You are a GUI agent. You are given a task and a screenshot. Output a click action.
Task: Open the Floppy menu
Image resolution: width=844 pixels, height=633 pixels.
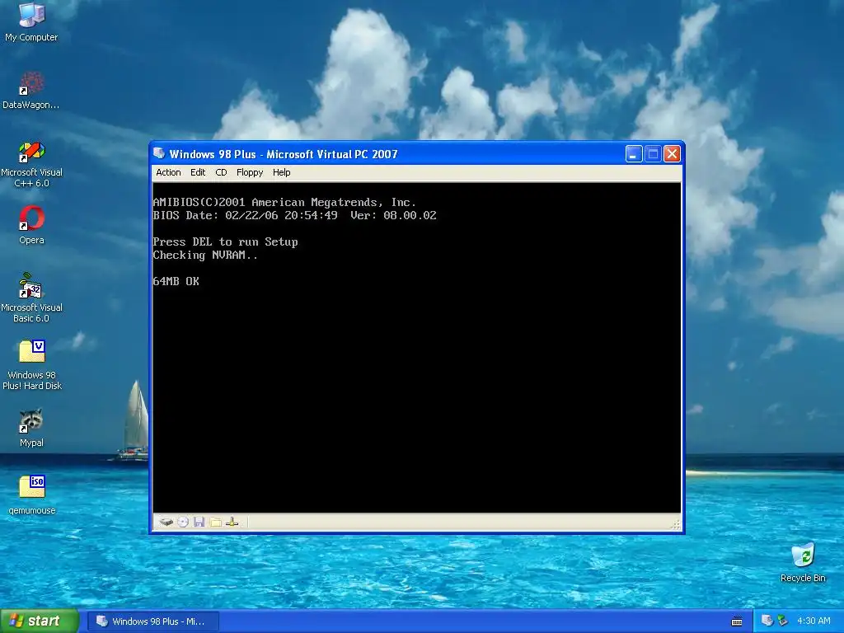coord(250,172)
